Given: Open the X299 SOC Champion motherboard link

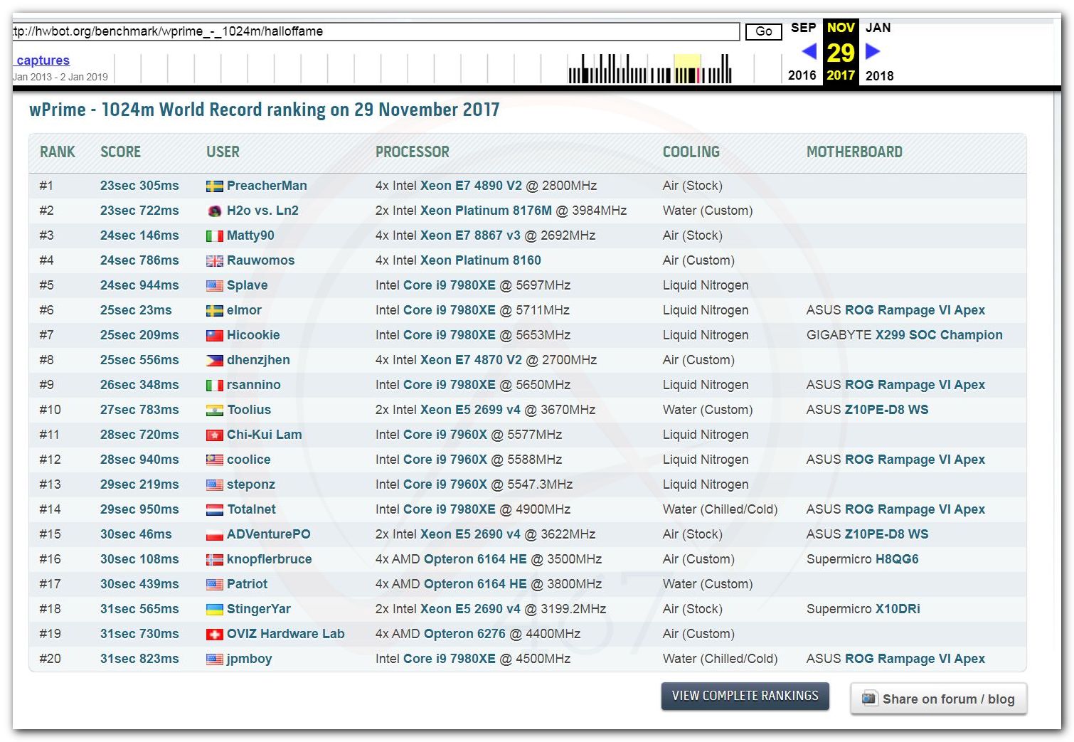Looking at the screenshot, I should coord(939,335).
